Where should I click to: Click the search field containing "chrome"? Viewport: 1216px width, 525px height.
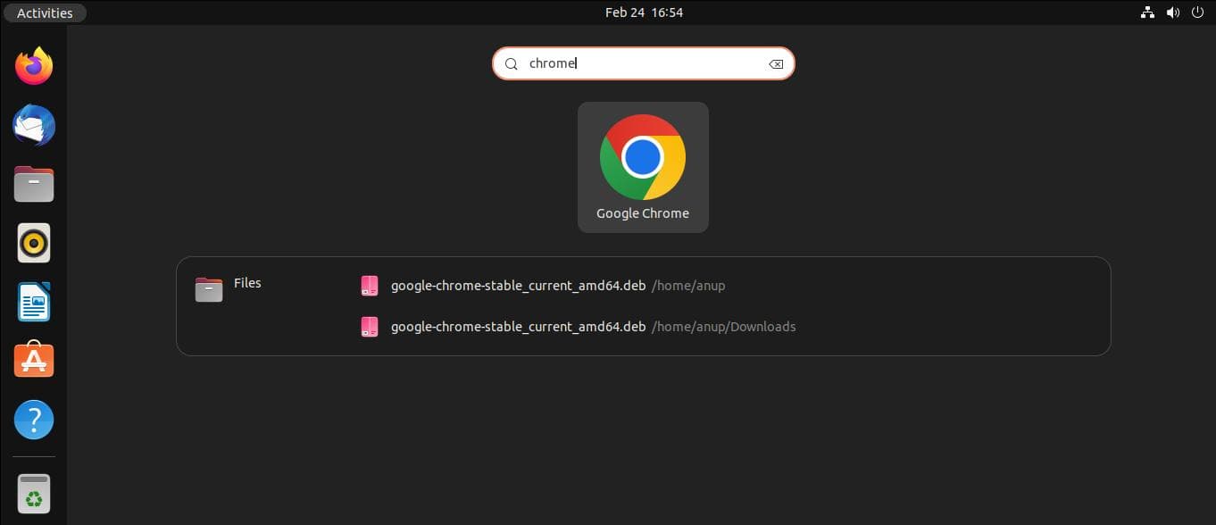click(x=643, y=63)
